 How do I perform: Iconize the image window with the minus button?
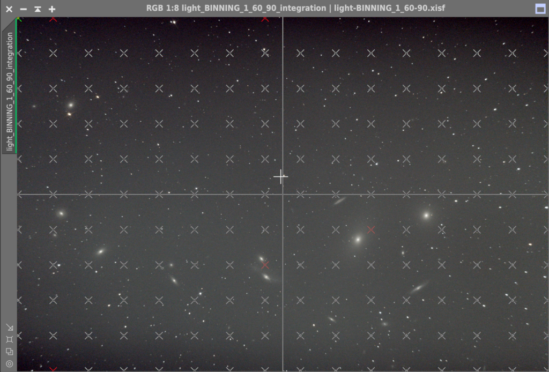[24, 9]
